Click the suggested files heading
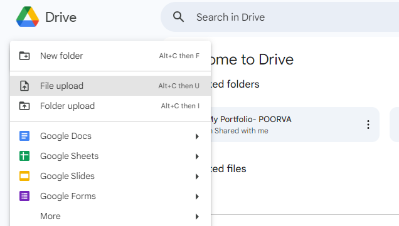Image resolution: width=399 pixels, height=226 pixels. pos(228,169)
